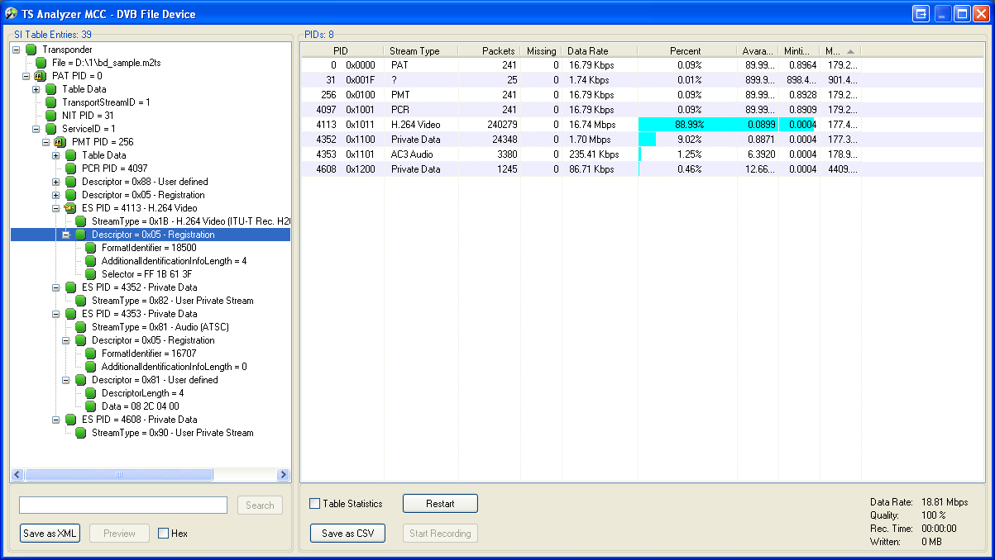The width and height of the screenshot is (995, 560).
Task: Click green icon next to PCR PID = 4097
Action: coord(70,168)
